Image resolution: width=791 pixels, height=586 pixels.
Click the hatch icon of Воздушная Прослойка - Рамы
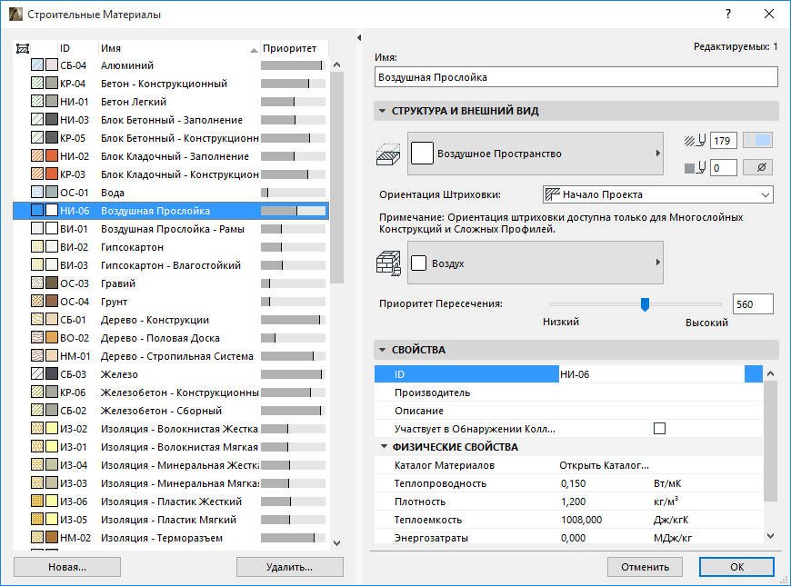pos(37,228)
